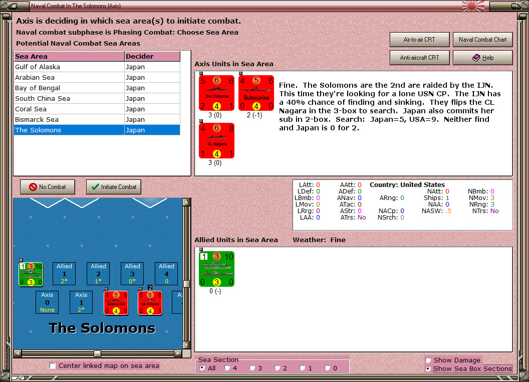Click the Allied 2 sea box
This screenshot has height=382, width=529.
98,274
